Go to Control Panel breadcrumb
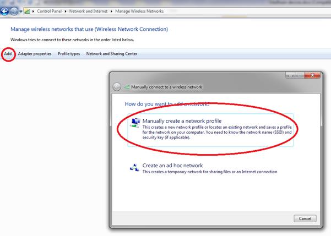Viewport: 331px width, 236px height. [51, 11]
